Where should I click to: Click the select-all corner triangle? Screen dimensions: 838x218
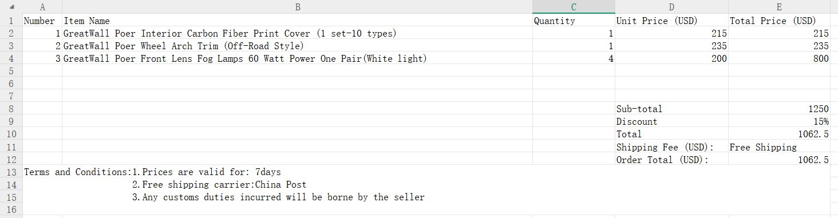[11, 7]
